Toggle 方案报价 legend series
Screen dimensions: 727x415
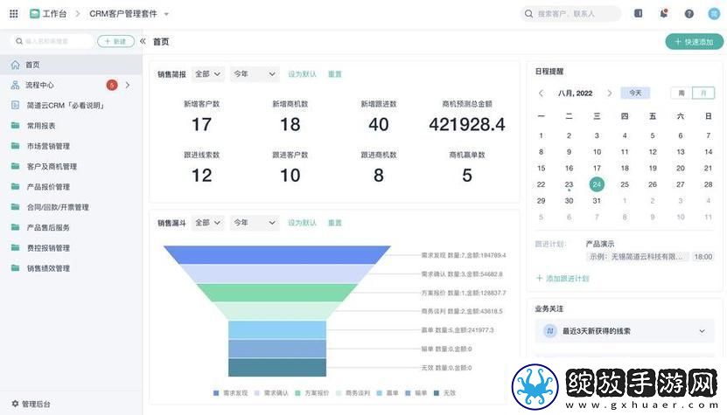[x=312, y=393]
